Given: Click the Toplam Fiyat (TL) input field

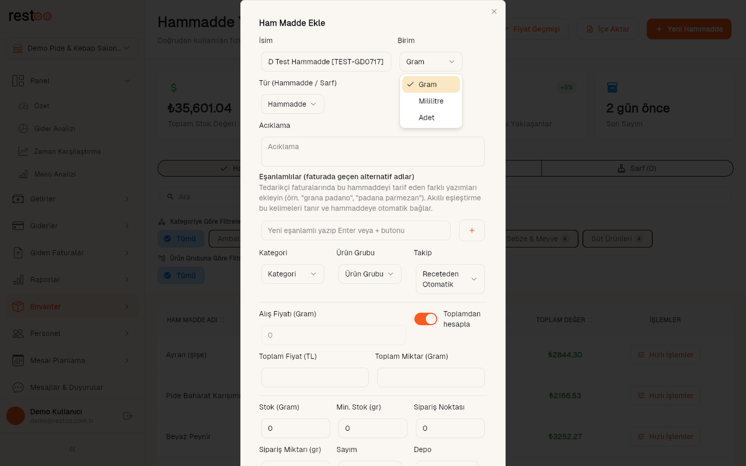Looking at the screenshot, I should [315, 378].
